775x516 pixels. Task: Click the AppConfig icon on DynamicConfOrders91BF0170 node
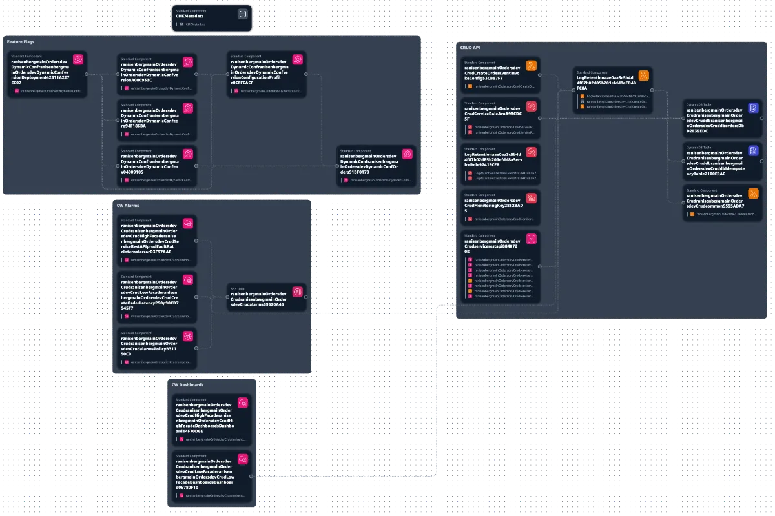pos(408,154)
